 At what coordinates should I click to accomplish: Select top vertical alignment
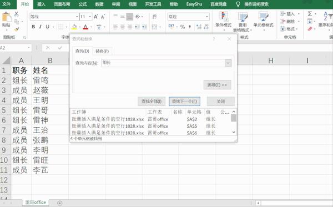coord(115,16)
